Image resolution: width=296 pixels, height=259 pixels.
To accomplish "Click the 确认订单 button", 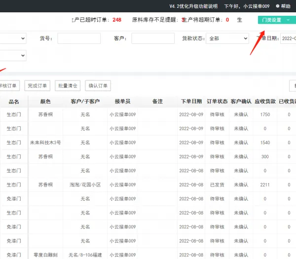I will coord(98,86).
